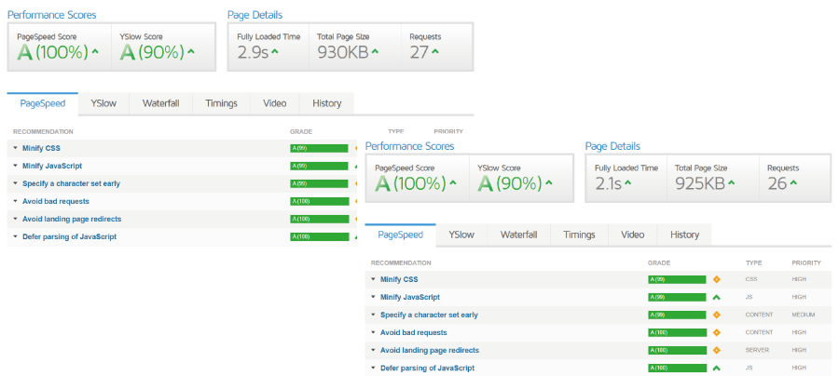This screenshot has height=376, width=839.
Task: Click green arrow for Defer parsing of JavaScript grade
Action: pyautogui.click(x=716, y=368)
